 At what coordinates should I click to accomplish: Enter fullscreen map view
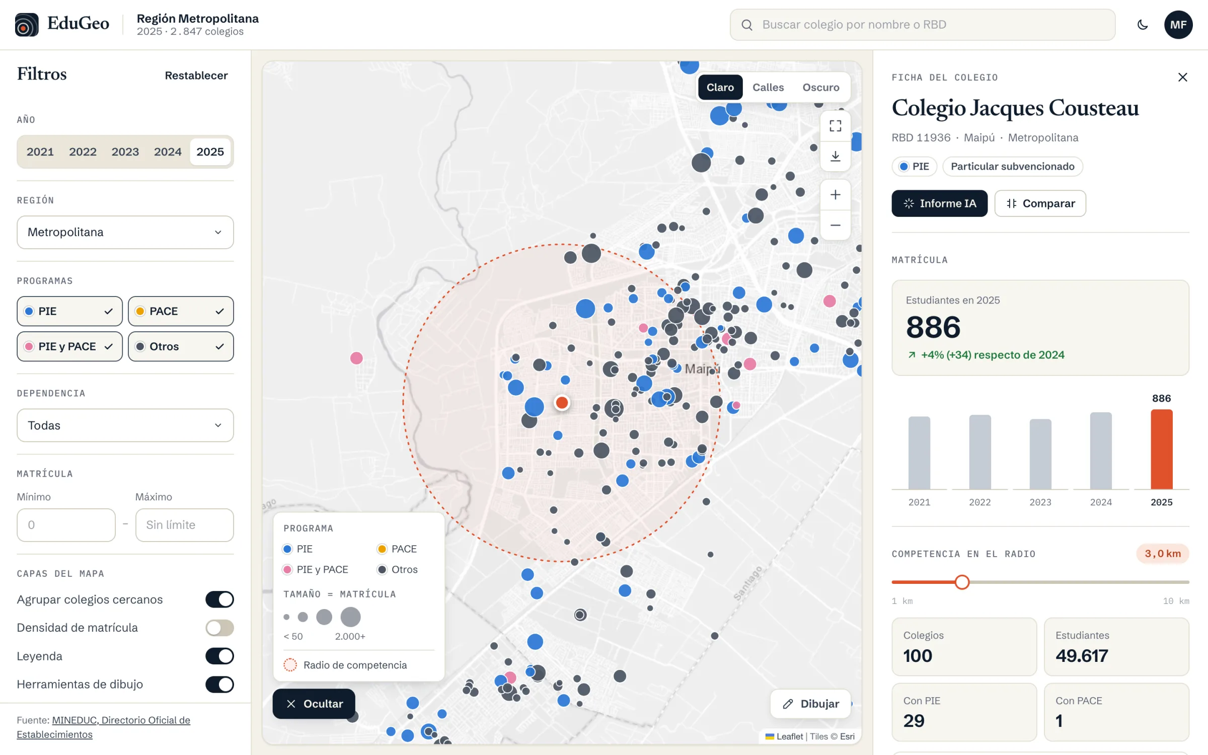click(x=836, y=126)
